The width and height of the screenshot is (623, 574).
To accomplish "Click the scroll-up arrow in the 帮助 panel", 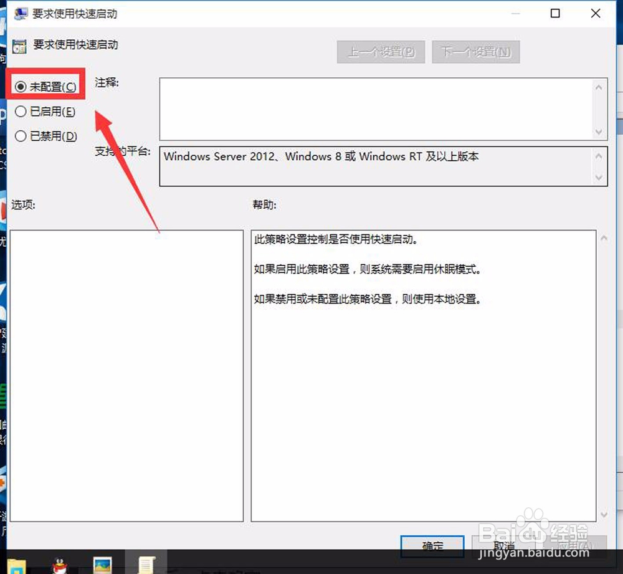I will 603,237.
